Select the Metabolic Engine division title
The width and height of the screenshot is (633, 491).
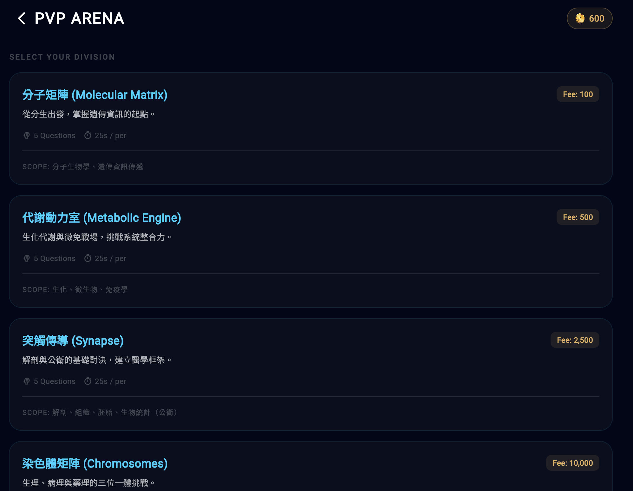(101, 218)
